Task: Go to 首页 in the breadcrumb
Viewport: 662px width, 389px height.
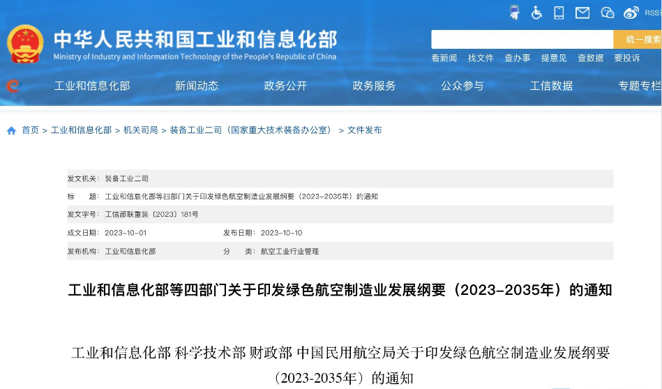Action: 31,130
